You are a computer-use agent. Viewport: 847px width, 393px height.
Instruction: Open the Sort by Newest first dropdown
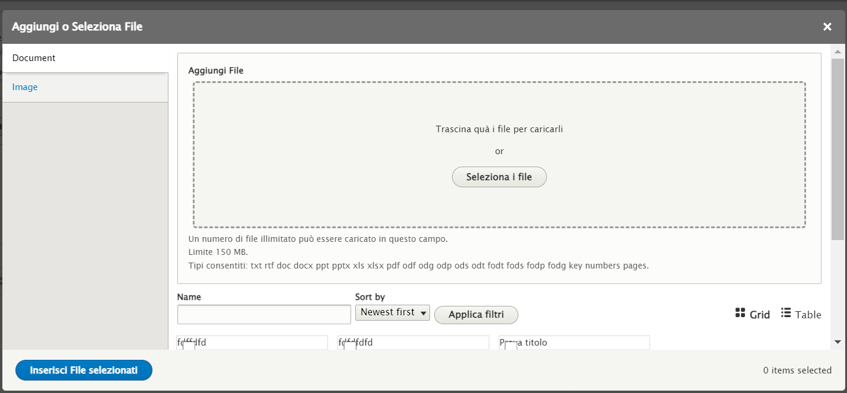tap(392, 312)
